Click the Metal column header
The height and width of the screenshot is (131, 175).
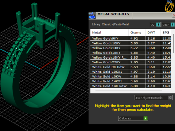click(109, 32)
